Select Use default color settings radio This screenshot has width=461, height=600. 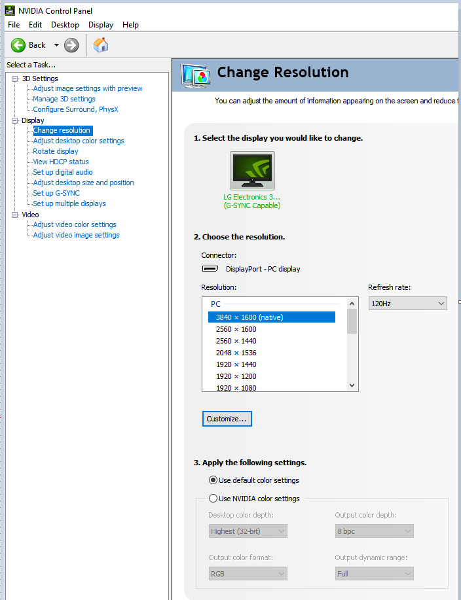coord(213,480)
